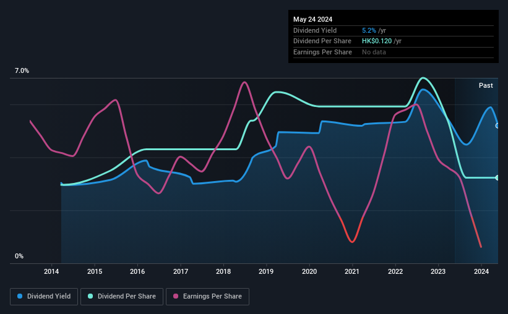The image size is (508, 314).
Task: Toggle the Dividend Per Share legend series
Action: [122, 297]
